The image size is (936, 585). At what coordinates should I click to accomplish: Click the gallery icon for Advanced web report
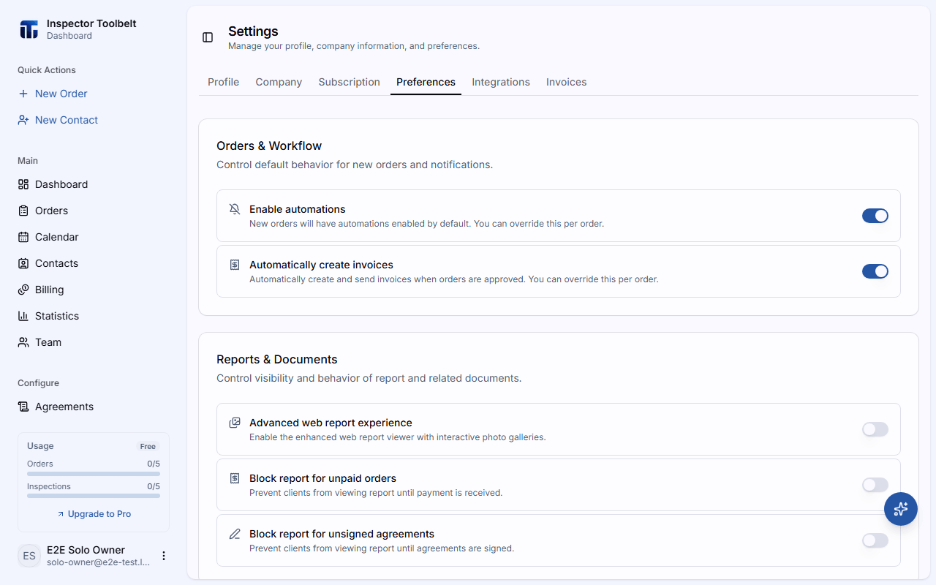tap(235, 423)
